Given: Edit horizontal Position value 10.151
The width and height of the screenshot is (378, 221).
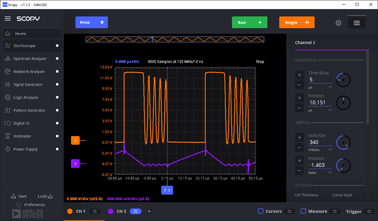Looking at the screenshot, I should point(320,103).
